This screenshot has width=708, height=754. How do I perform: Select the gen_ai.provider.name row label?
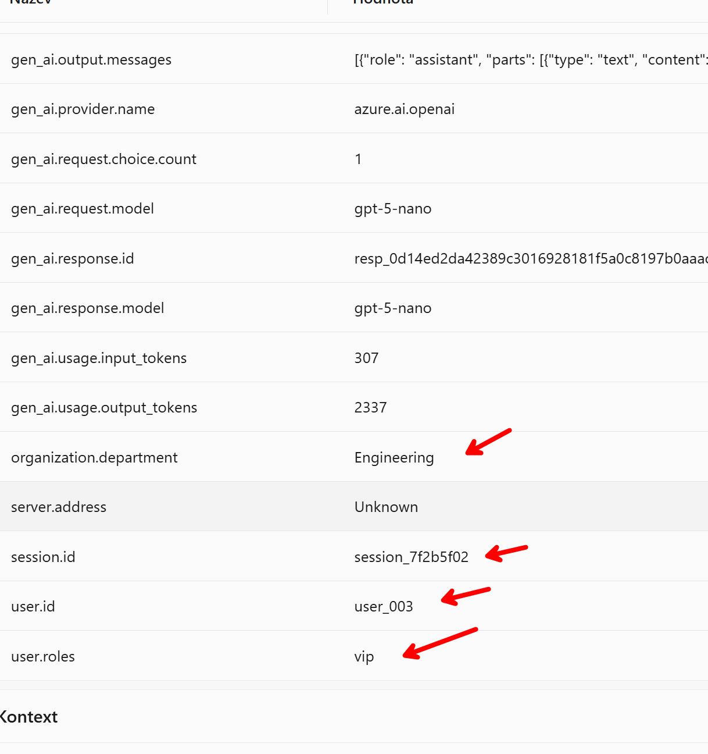point(83,109)
